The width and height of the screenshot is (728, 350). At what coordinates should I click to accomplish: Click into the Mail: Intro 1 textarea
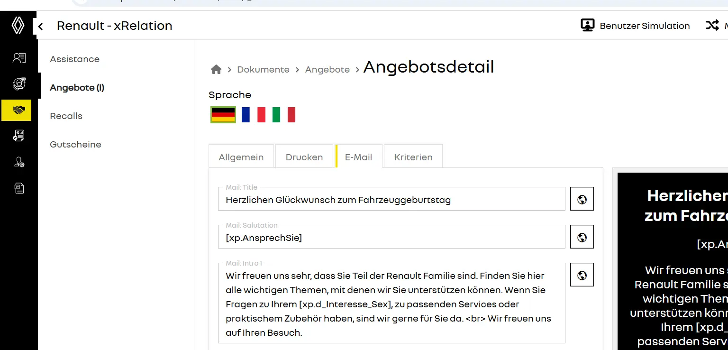[x=391, y=303]
